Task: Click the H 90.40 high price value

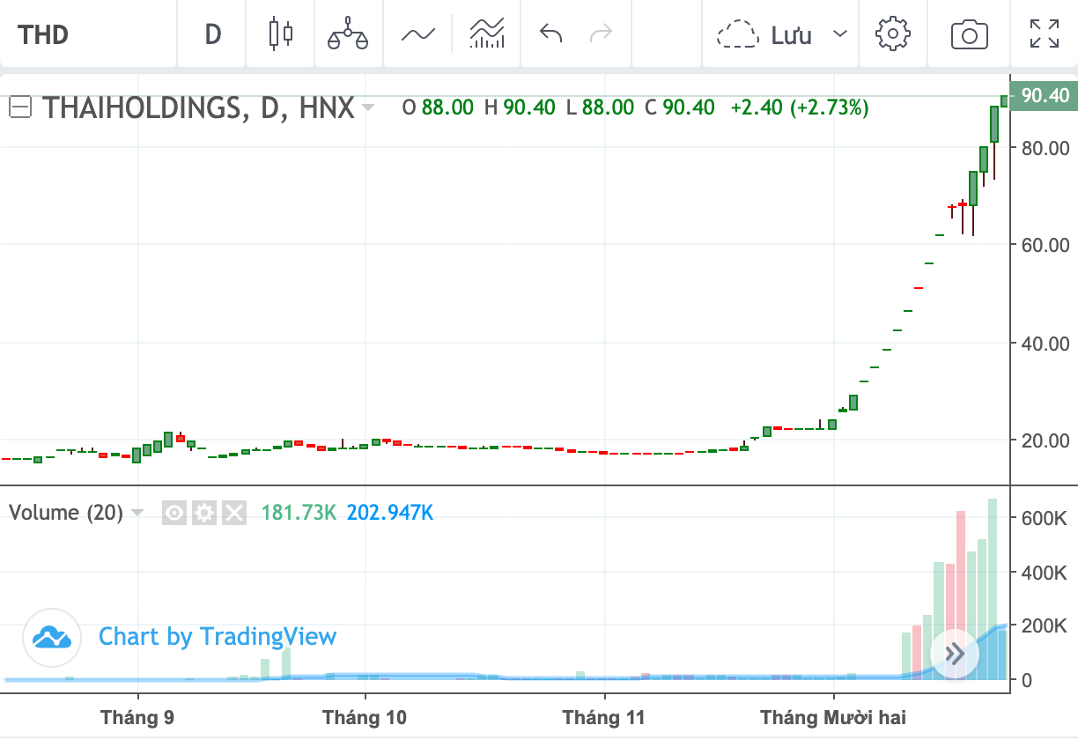Action: 520,107
